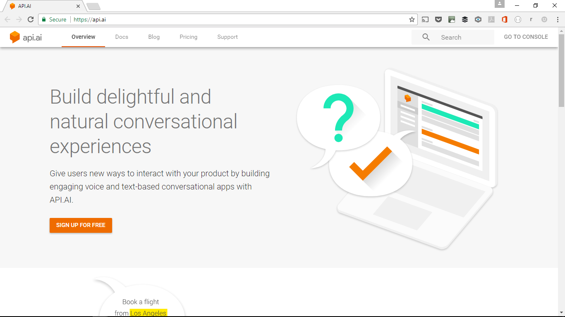Click the grey 'r' extension icon
Screen dimensions: 565x317
coord(531,19)
